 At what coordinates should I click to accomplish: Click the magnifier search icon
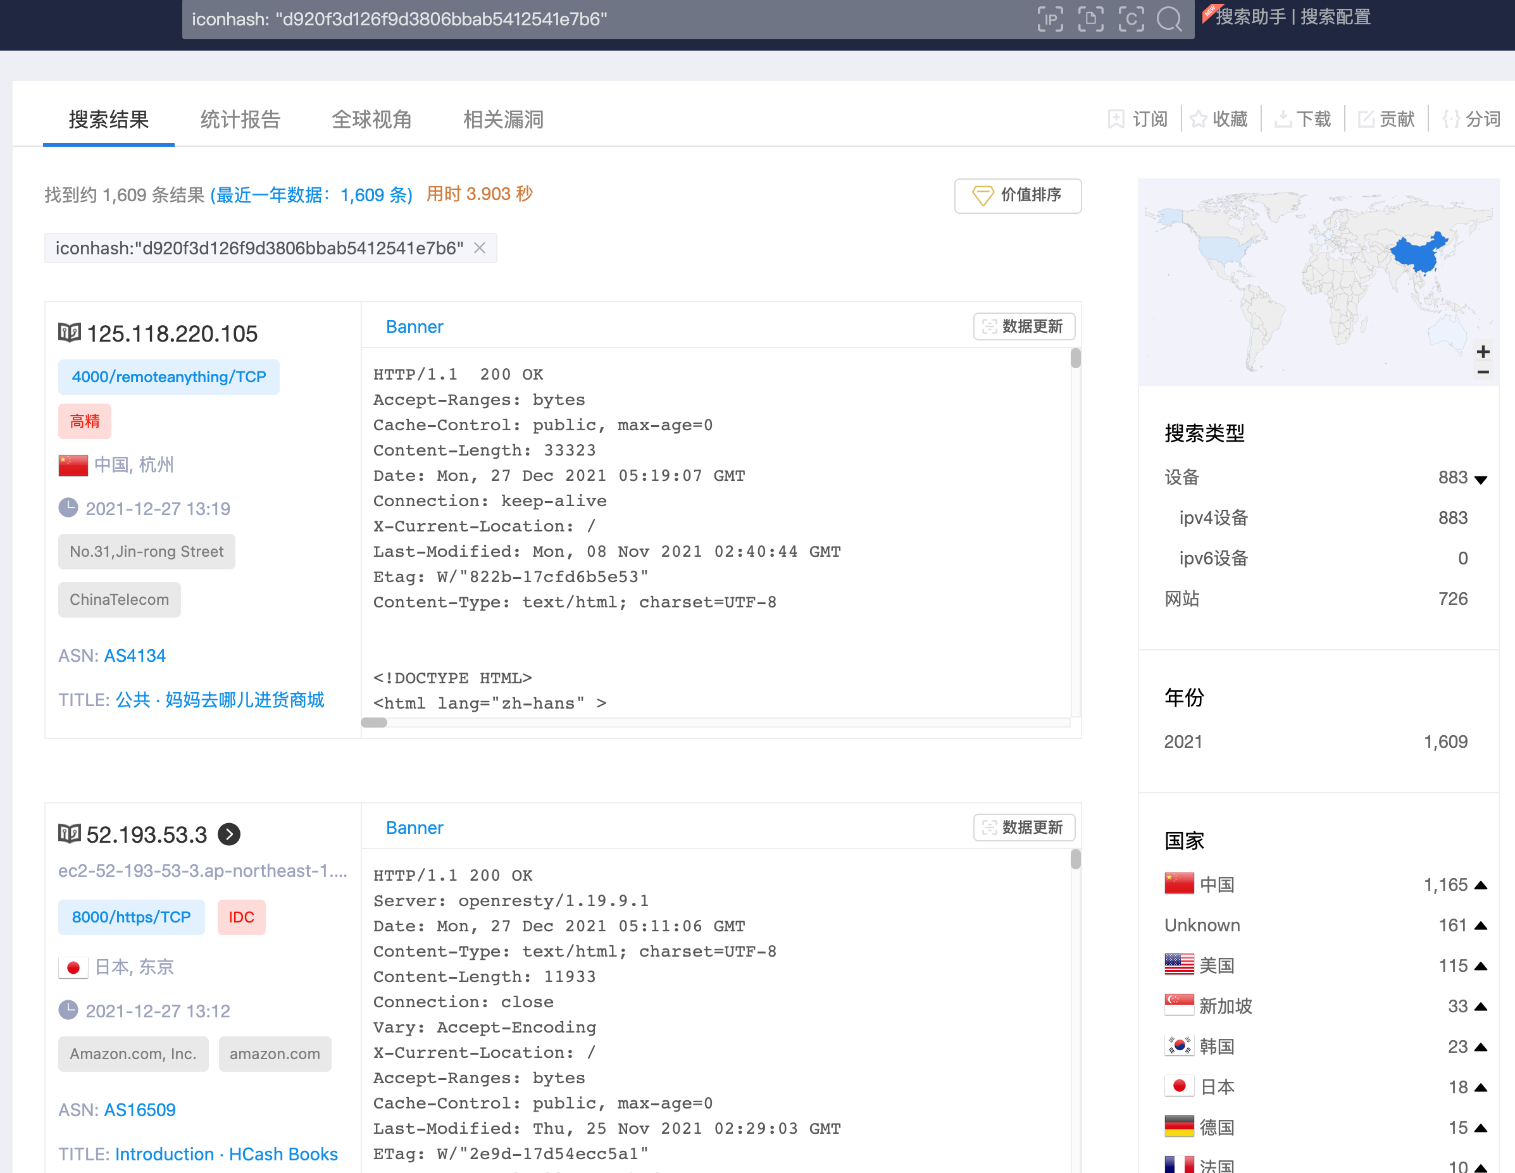(x=1169, y=19)
